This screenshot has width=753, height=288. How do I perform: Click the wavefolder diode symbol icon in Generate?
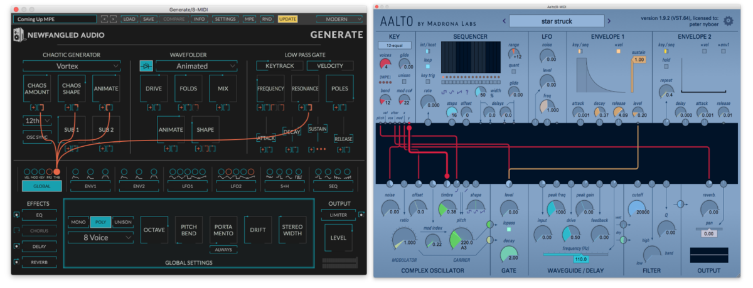click(x=146, y=66)
